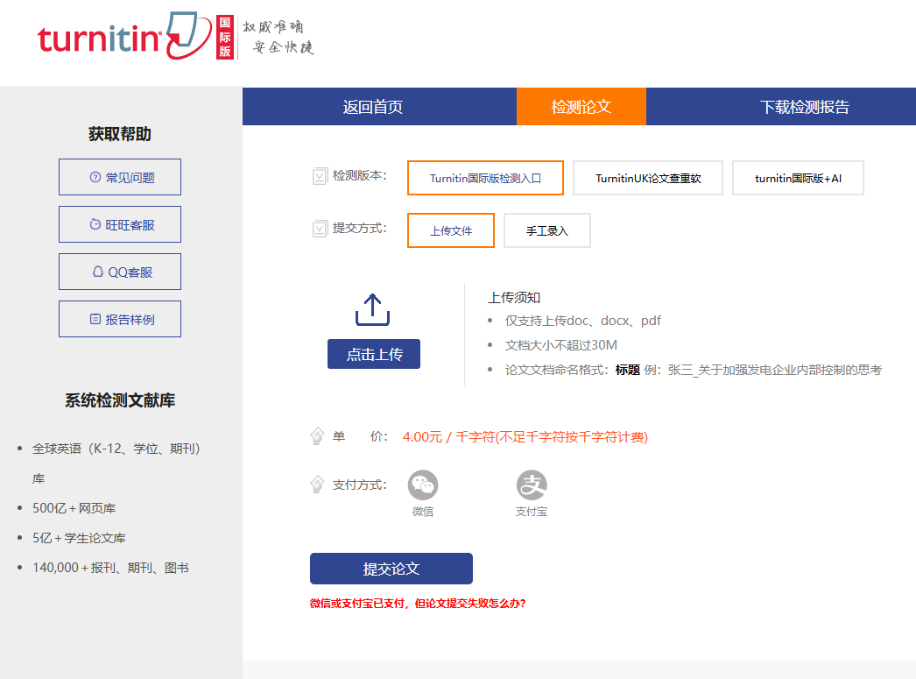Select turnitin国际版+AI version option

(x=798, y=178)
